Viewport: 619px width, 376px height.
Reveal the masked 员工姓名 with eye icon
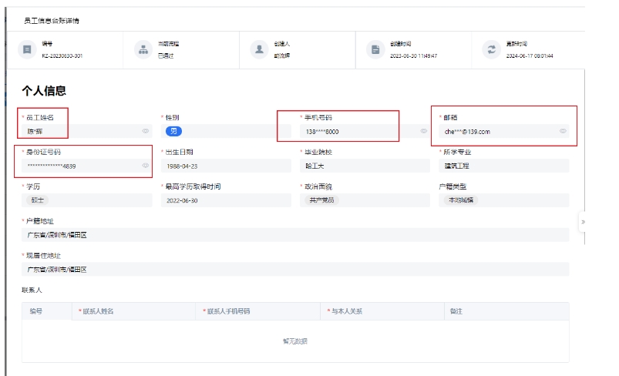(x=146, y=131)
